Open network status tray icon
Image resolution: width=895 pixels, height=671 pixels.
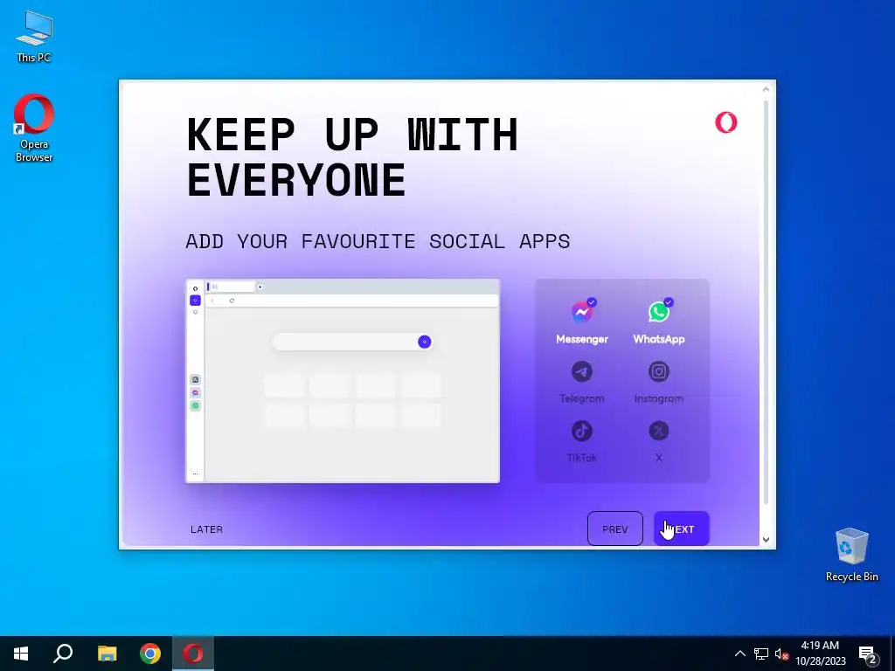[x=761, y=654]
